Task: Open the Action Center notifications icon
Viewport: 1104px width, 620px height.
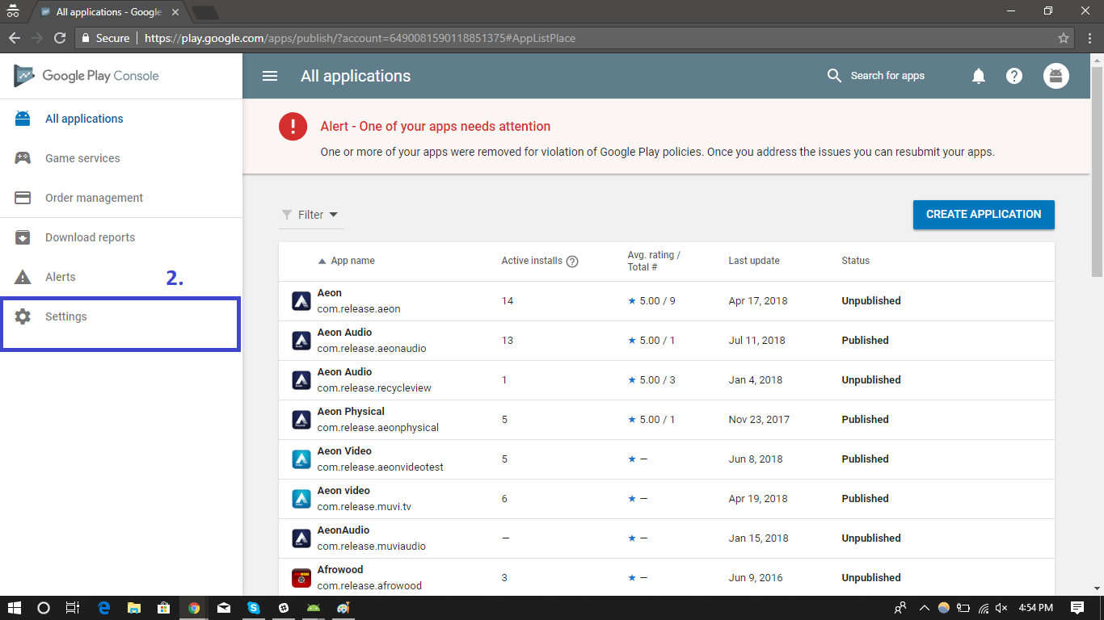Action: pos(1077,608)
